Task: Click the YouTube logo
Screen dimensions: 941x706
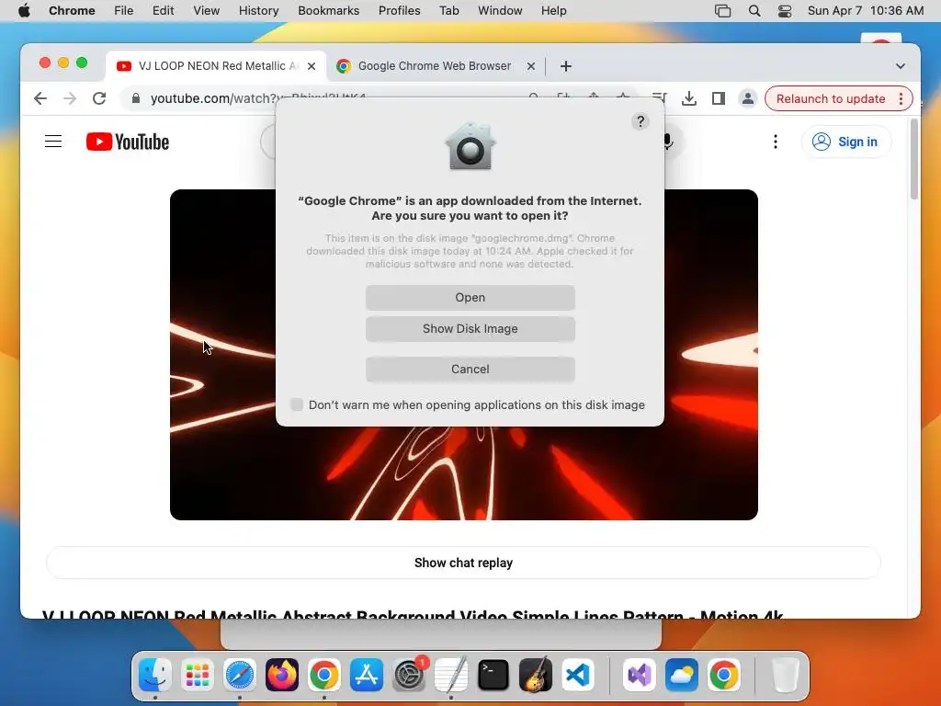Action: tap(127, 142)
